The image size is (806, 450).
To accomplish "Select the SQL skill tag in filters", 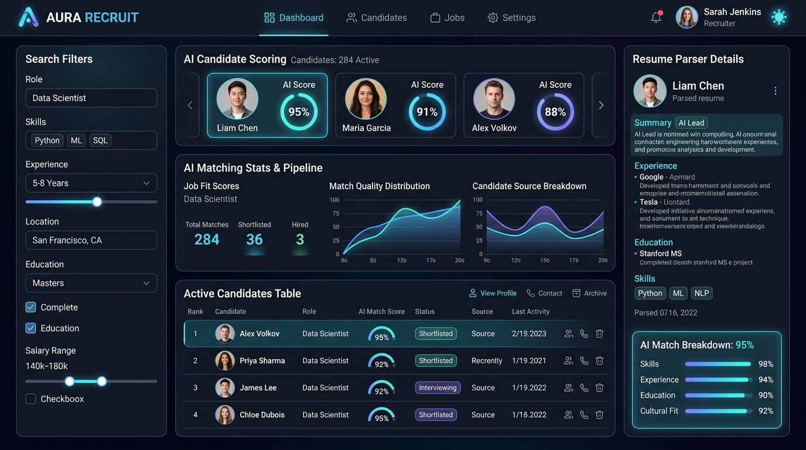I will click(x=100, y=141).
